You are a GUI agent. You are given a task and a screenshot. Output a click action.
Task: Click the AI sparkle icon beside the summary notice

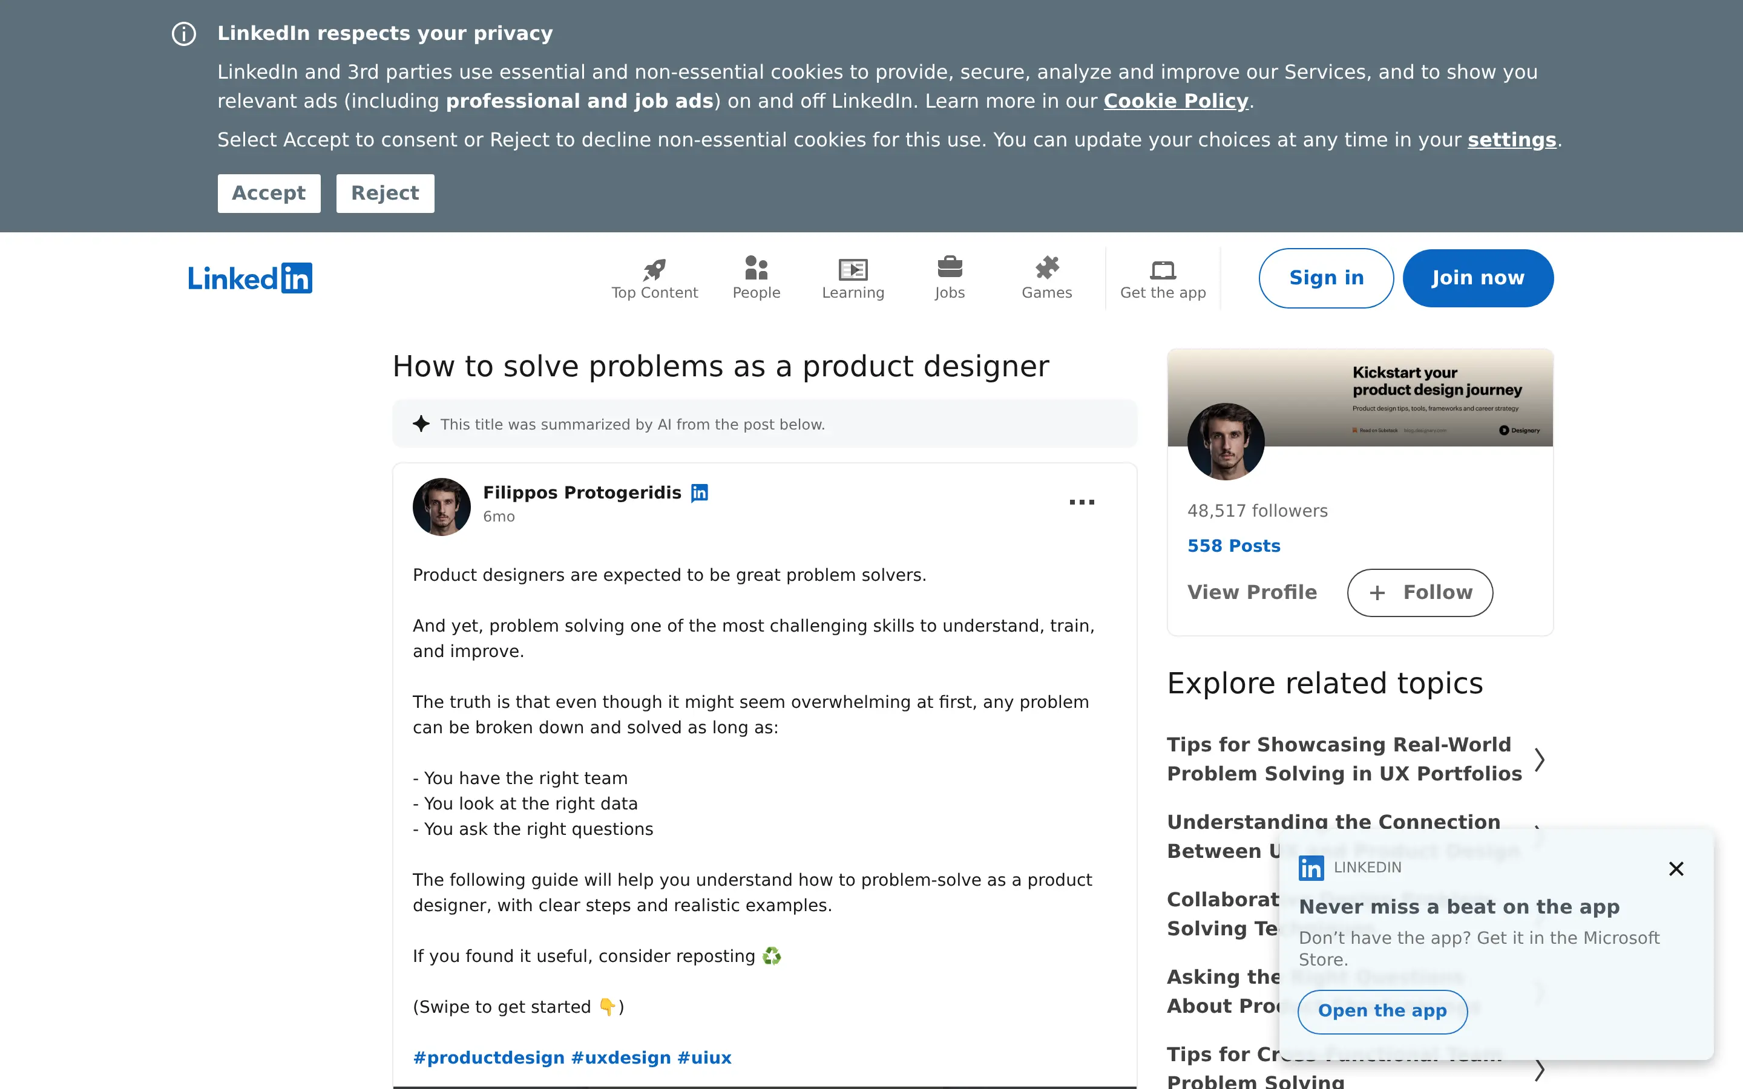(x=421, y=423)
